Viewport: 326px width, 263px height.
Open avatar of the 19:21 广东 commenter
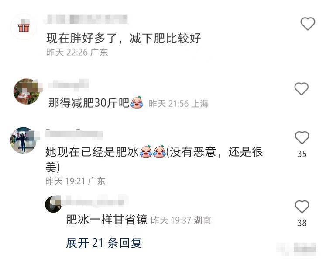[x=23, y=140]
